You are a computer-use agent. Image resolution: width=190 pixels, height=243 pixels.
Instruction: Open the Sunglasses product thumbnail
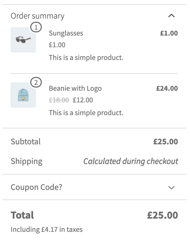[x=23, y=40]
